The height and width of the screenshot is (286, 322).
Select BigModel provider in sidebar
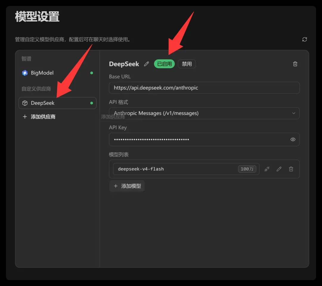pyautogui.click(x=57, y=73)
